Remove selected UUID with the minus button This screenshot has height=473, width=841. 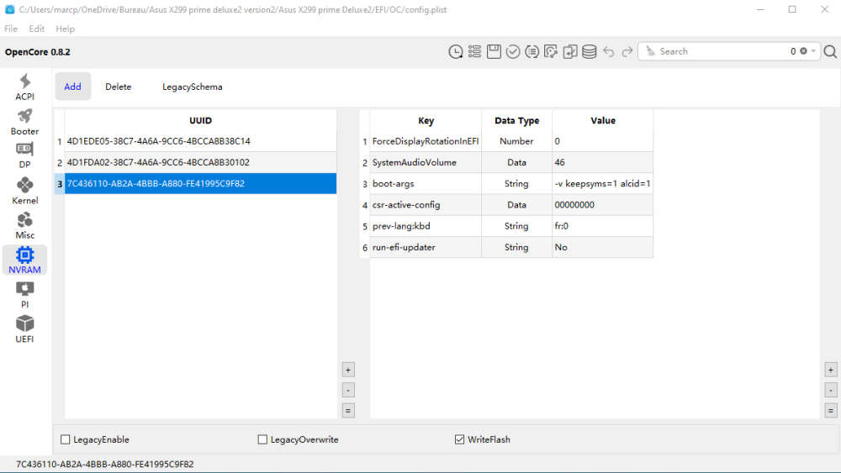(348, 390)
